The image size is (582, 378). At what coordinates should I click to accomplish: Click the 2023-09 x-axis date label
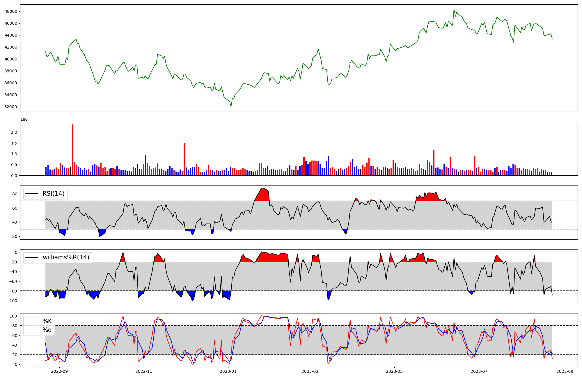(x=565, y=371)
